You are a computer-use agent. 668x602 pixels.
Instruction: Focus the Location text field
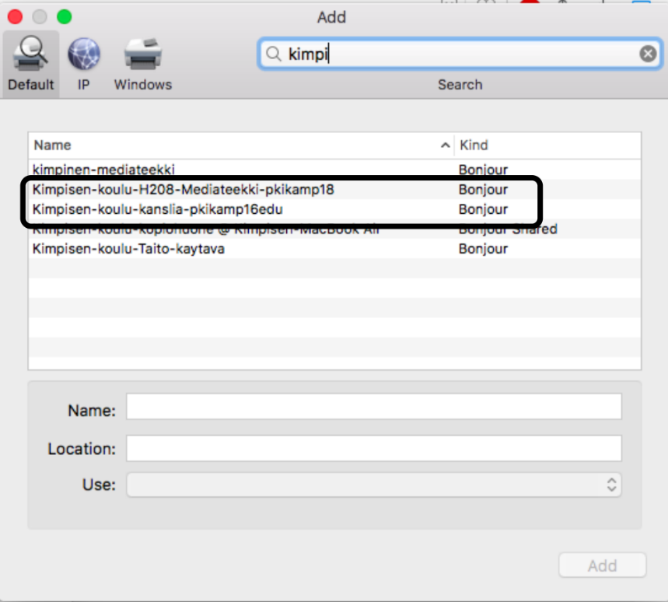coord(373,449)
